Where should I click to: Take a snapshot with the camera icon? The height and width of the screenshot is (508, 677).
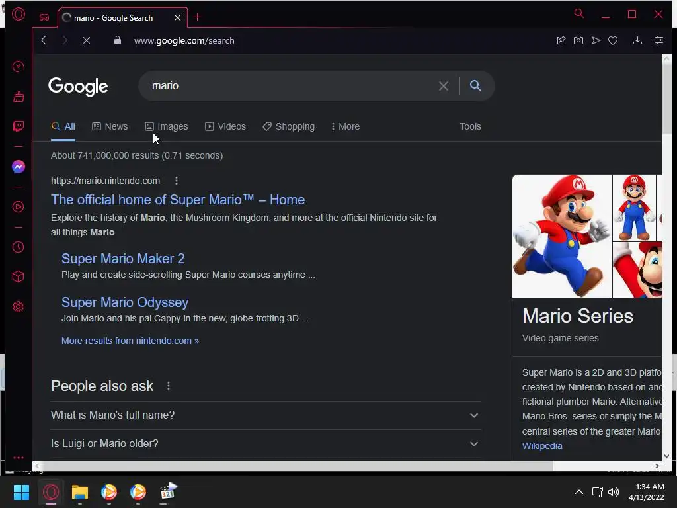tap(578, 40)
